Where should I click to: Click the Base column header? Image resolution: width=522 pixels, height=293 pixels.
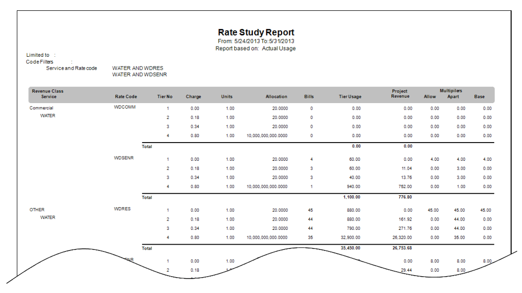tap(479, 97)
